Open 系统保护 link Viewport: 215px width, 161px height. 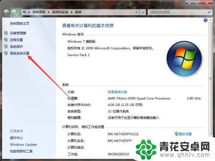[16, 46]
